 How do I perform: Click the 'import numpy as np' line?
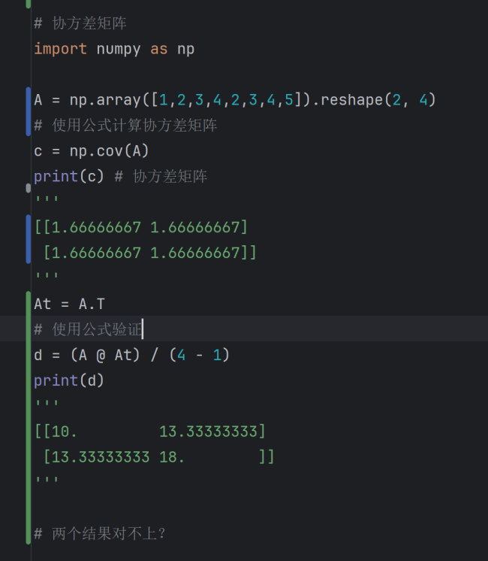pyautogui.click(x=114, y=49)
